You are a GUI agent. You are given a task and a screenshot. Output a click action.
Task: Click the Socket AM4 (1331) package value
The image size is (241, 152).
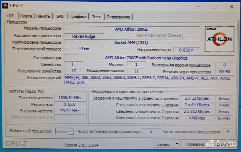[132, 43]
